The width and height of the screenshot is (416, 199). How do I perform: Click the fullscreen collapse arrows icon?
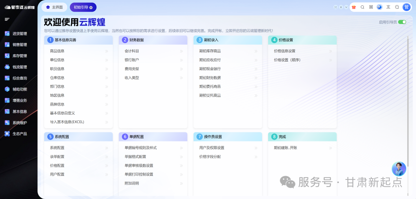click(336, 7)
